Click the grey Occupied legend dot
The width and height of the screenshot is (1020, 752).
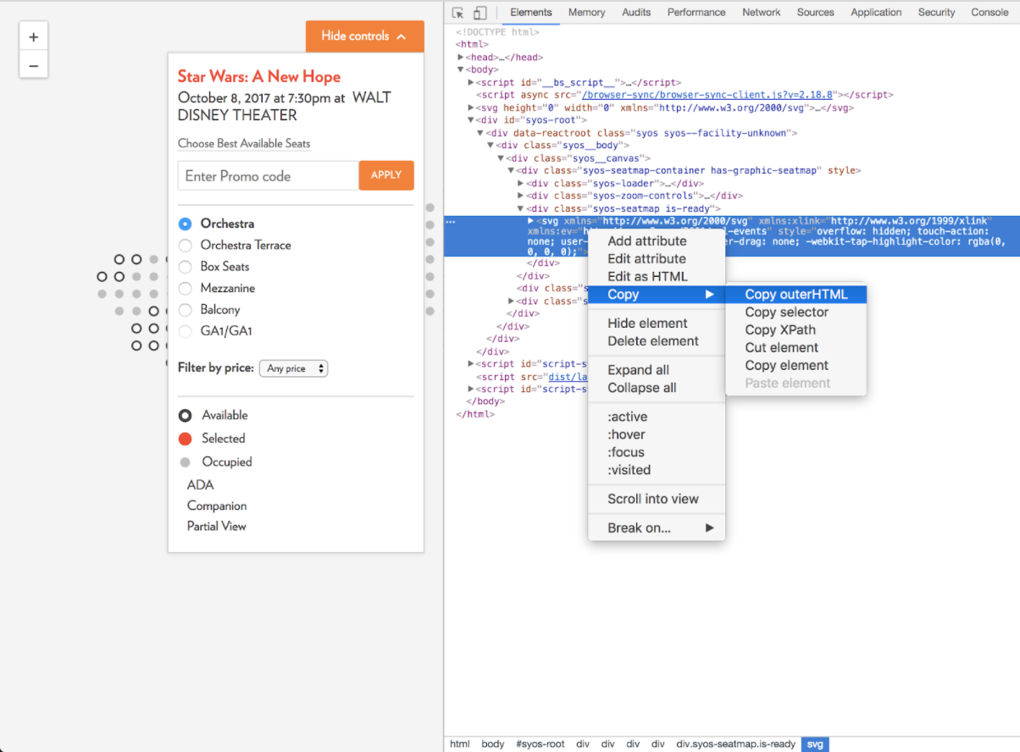coord(185,462)
